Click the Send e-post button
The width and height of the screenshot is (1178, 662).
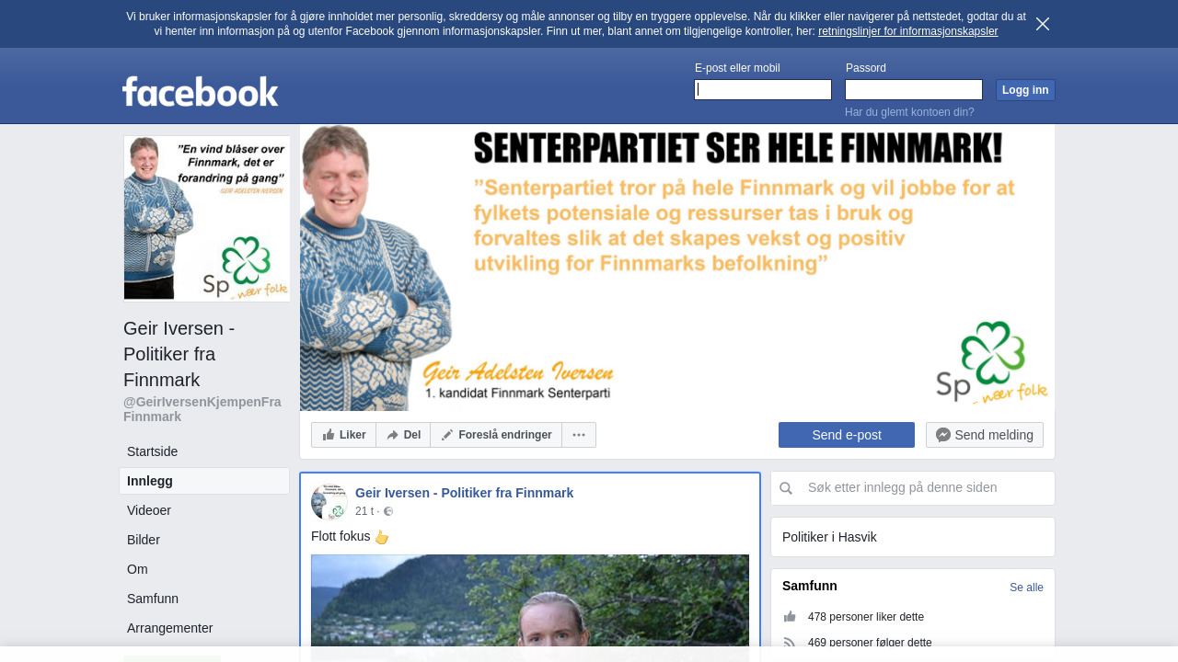(x=847, y=435)
